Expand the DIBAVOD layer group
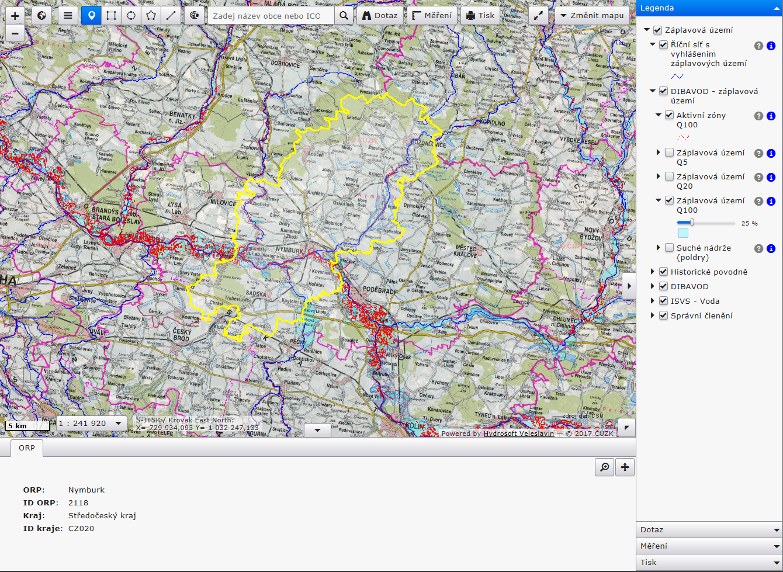783x572 pixels. click(x=653, y=286)
